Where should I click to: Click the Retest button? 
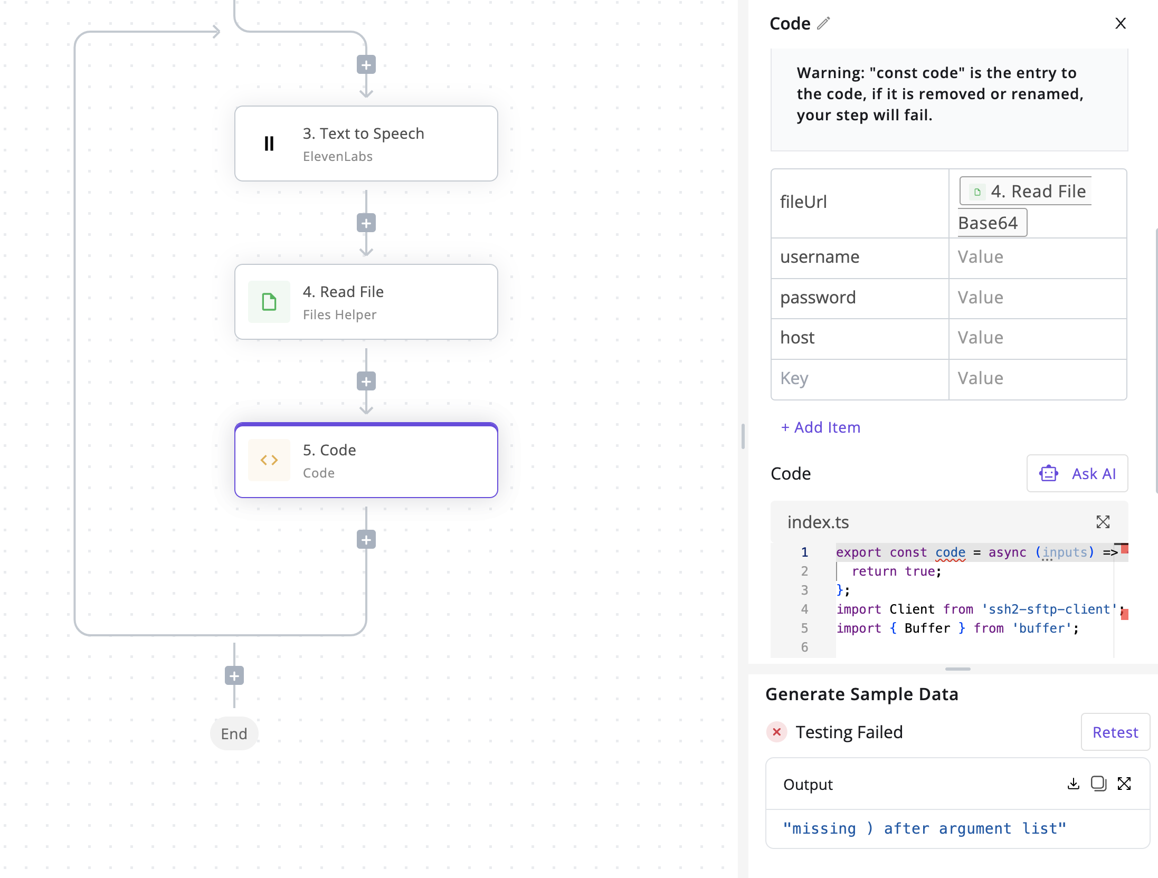click(x=1115, y=732)
